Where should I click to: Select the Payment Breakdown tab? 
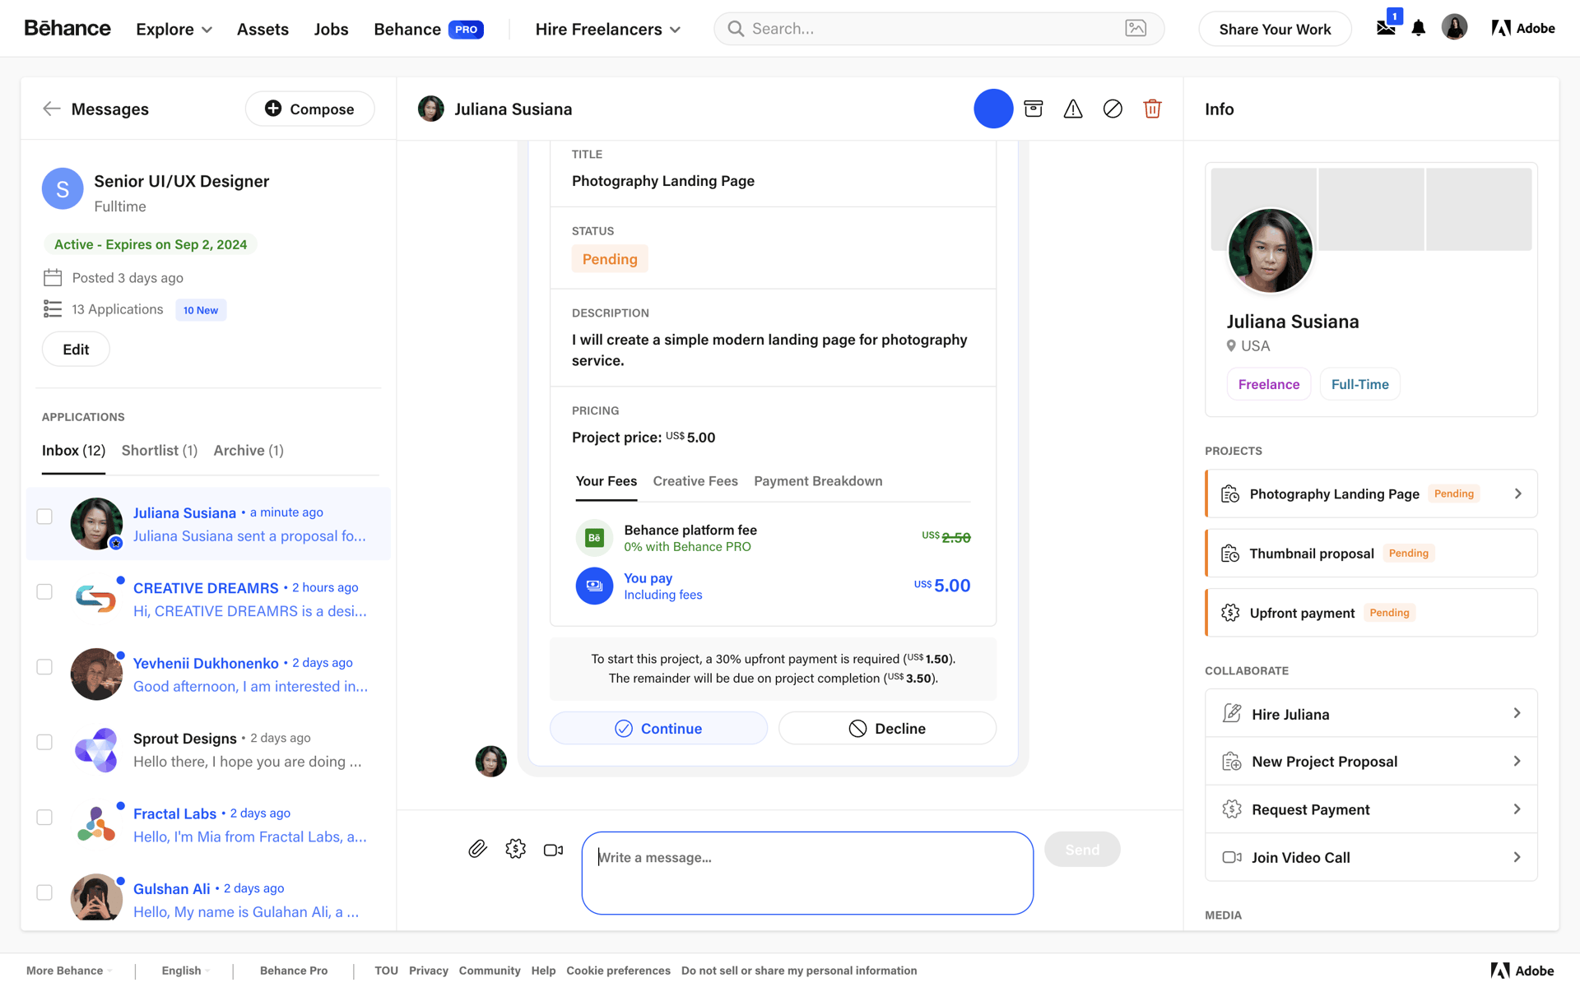point(818,481)
